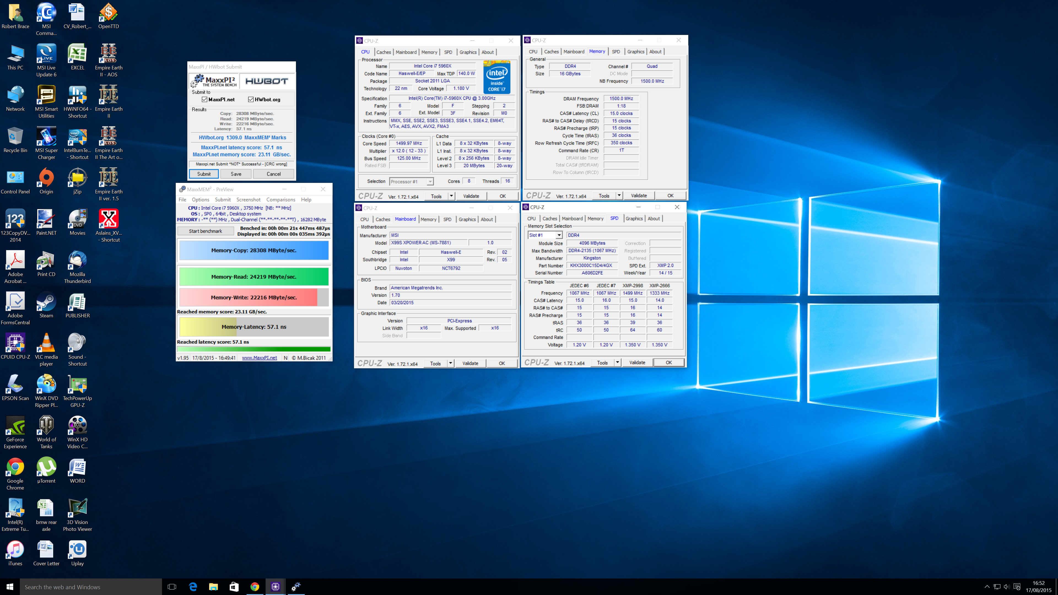Open Tools dropdown arrow in Memory tab window
Screen dimensions: 1058x595
[619, 196]
